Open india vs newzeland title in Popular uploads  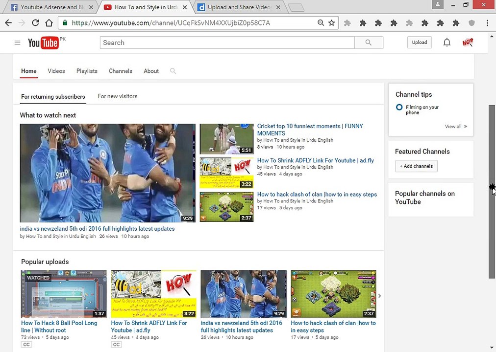241,327
